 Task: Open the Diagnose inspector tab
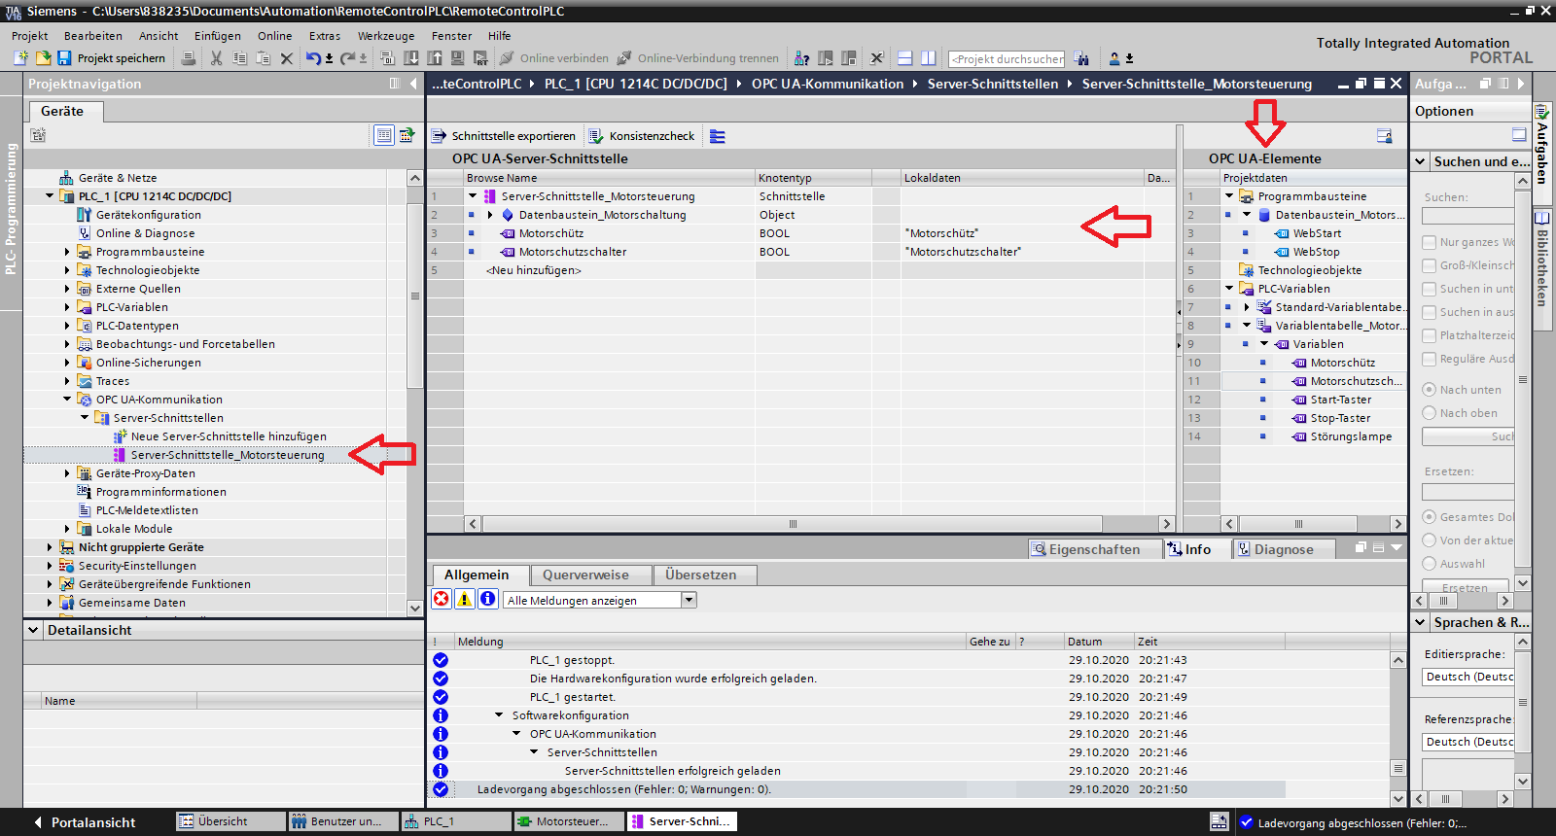1284,549
